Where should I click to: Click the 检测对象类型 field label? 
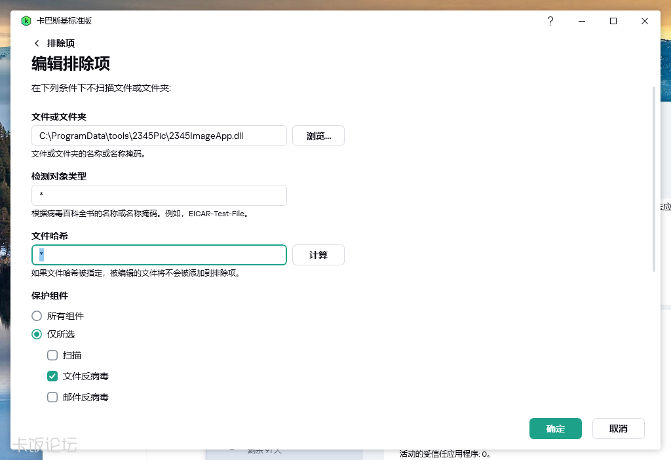(59, 176)
